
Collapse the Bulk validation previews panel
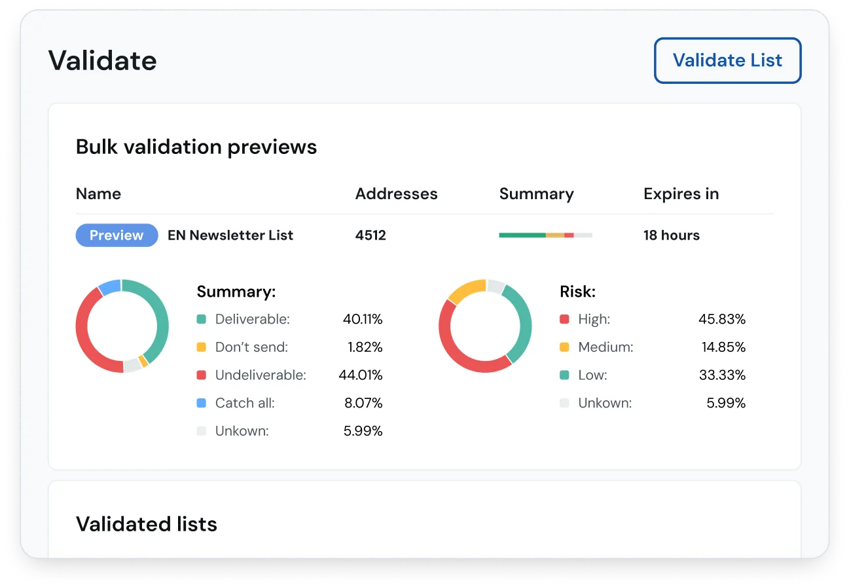tap(196, 147)
